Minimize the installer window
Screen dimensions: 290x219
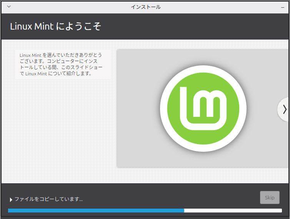282,7
